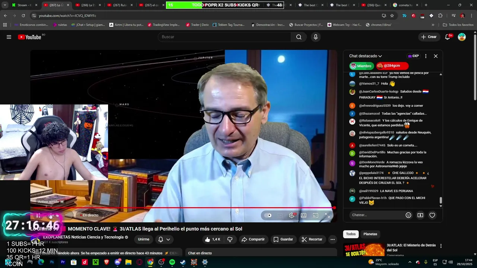Open the Miembro chip in chat
477x268 pixels.
coord(361,66)
